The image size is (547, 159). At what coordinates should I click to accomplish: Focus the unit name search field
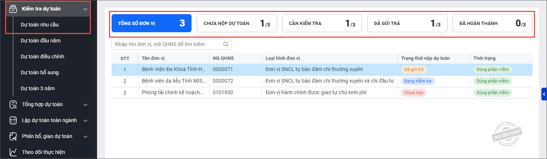167,44
